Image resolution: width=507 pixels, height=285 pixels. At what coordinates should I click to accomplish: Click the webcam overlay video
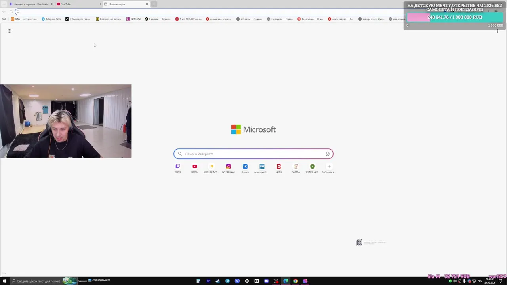[65, 121]
